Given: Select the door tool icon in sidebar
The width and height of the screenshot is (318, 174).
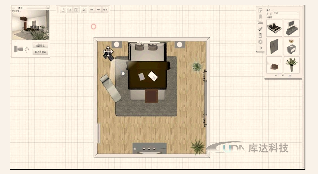Looking at the screenshot, I should point(260,17).
